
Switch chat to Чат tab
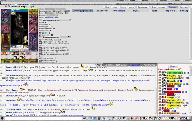[99, 65]
